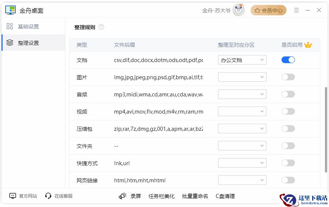
Task: Disable the 文档 rule toggle
Action: (x=288, y=60)
